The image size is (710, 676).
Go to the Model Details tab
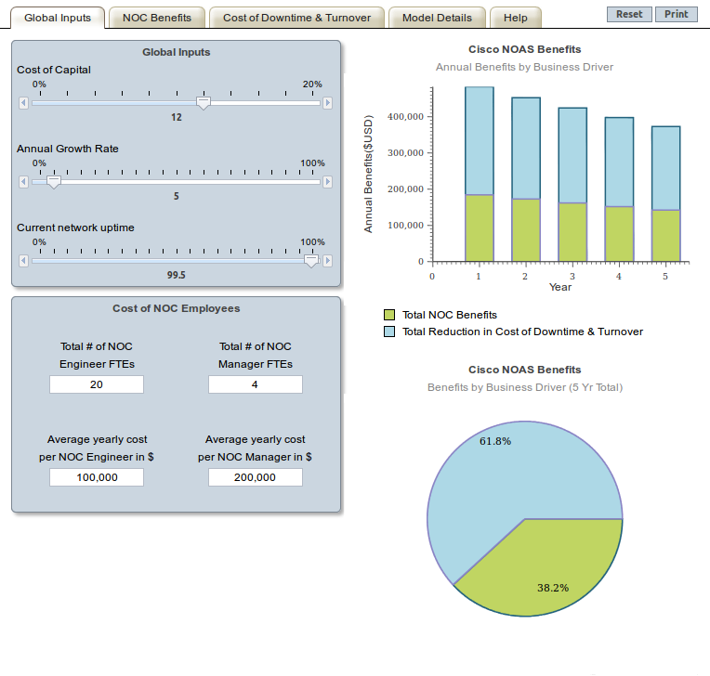[437, 18]
